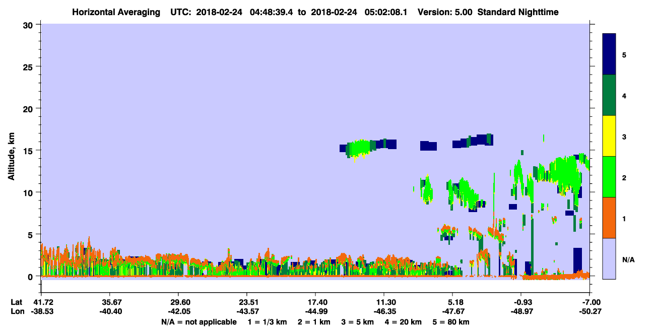This screenshot has width=655, height=336.
Task: Click the colorbar label '2'
Action: (x=625, y=178)
